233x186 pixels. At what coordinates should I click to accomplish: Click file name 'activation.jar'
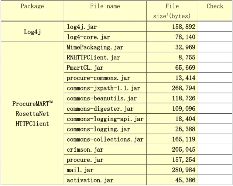pos(90,180)
